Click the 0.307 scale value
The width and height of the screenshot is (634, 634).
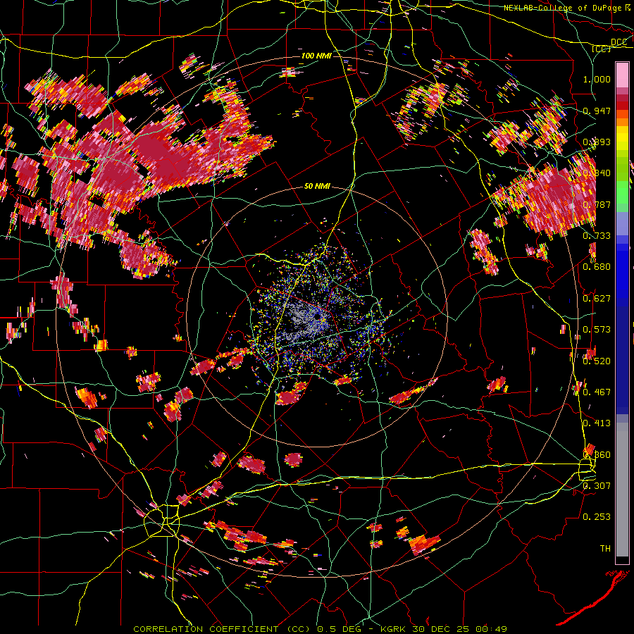pos(597,486)
